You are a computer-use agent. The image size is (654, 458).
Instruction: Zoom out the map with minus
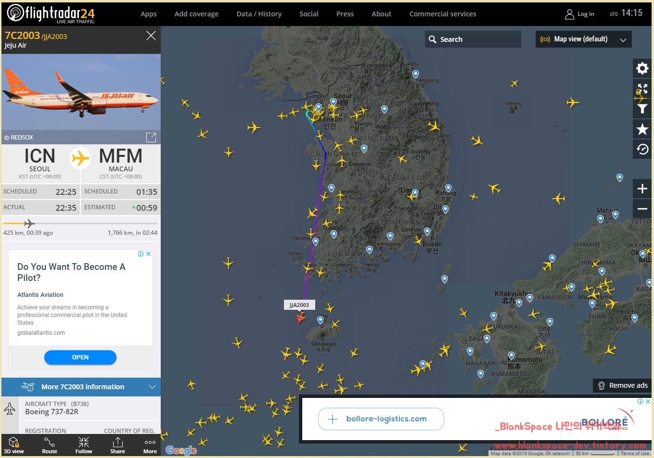coord(642,209)
